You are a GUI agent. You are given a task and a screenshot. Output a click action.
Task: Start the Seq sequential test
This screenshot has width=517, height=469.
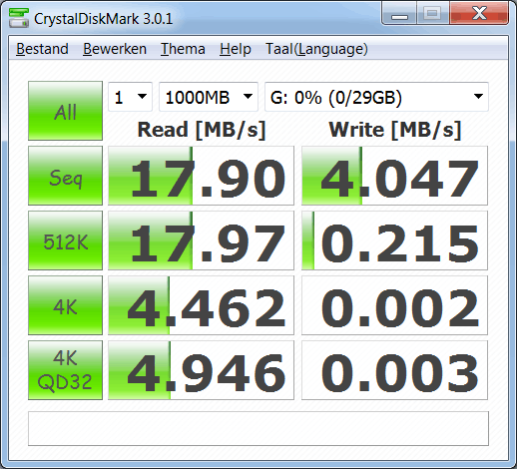(65, 176)
